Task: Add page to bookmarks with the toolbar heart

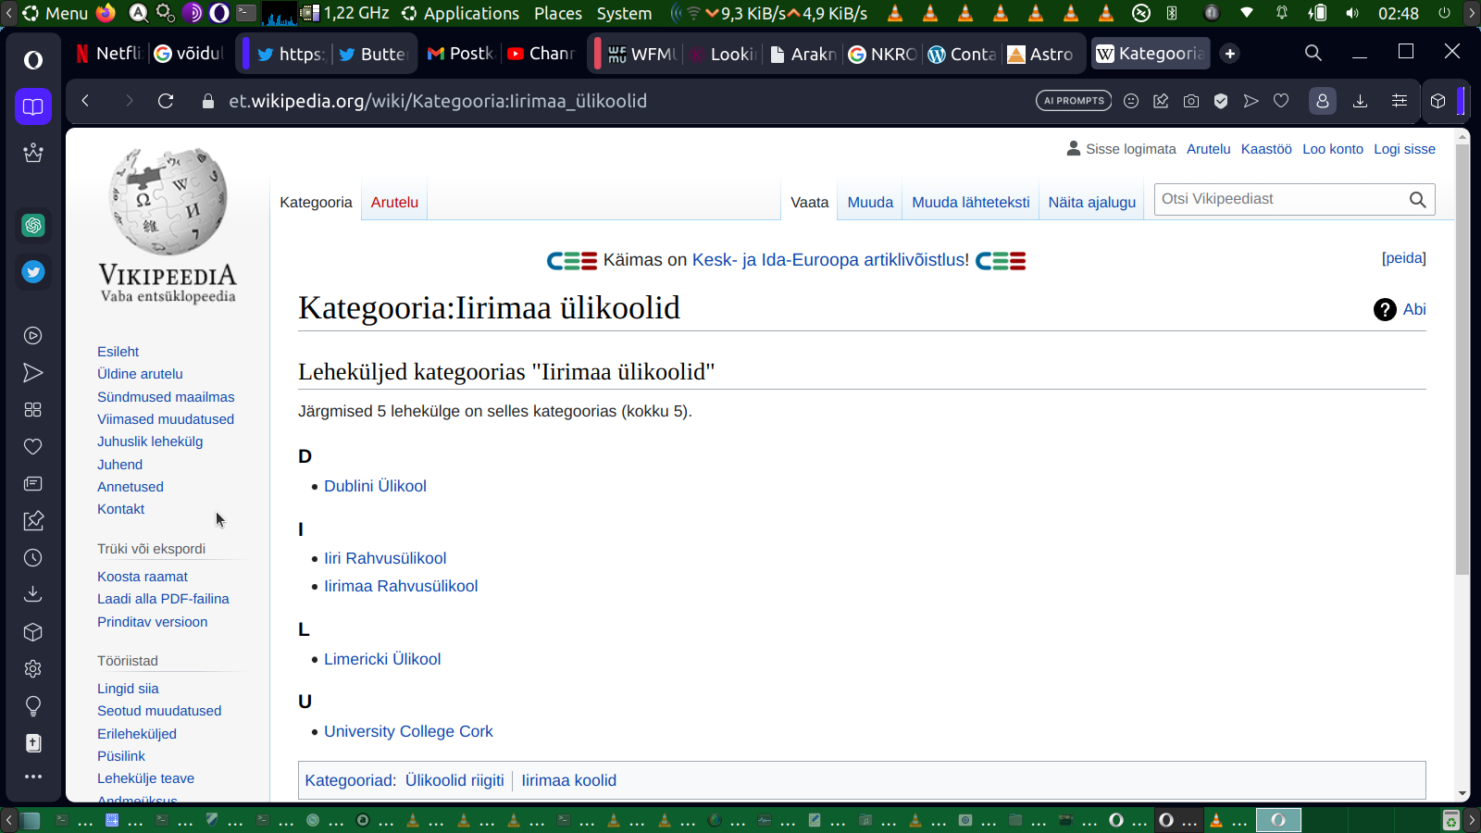Action: [x=1281, y=101]
